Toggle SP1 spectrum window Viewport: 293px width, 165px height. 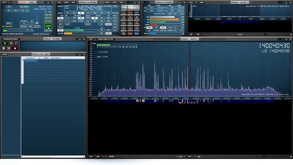(9, 11)
